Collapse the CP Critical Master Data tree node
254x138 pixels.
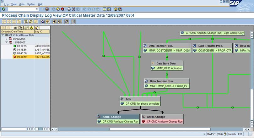coord(3,35)
